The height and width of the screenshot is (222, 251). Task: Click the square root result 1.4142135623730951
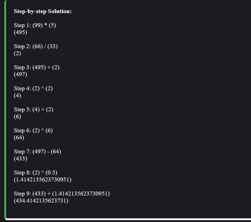pos(42,180)
